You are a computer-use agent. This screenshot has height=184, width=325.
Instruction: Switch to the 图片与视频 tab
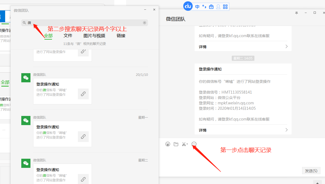(94, 36)
